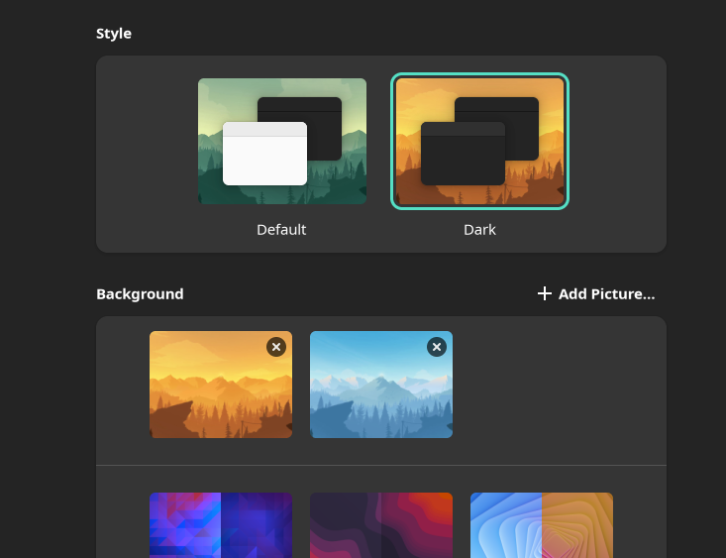The image size is (726, 558).
Task: Click the Dark style label
Action: click(479, 230)
